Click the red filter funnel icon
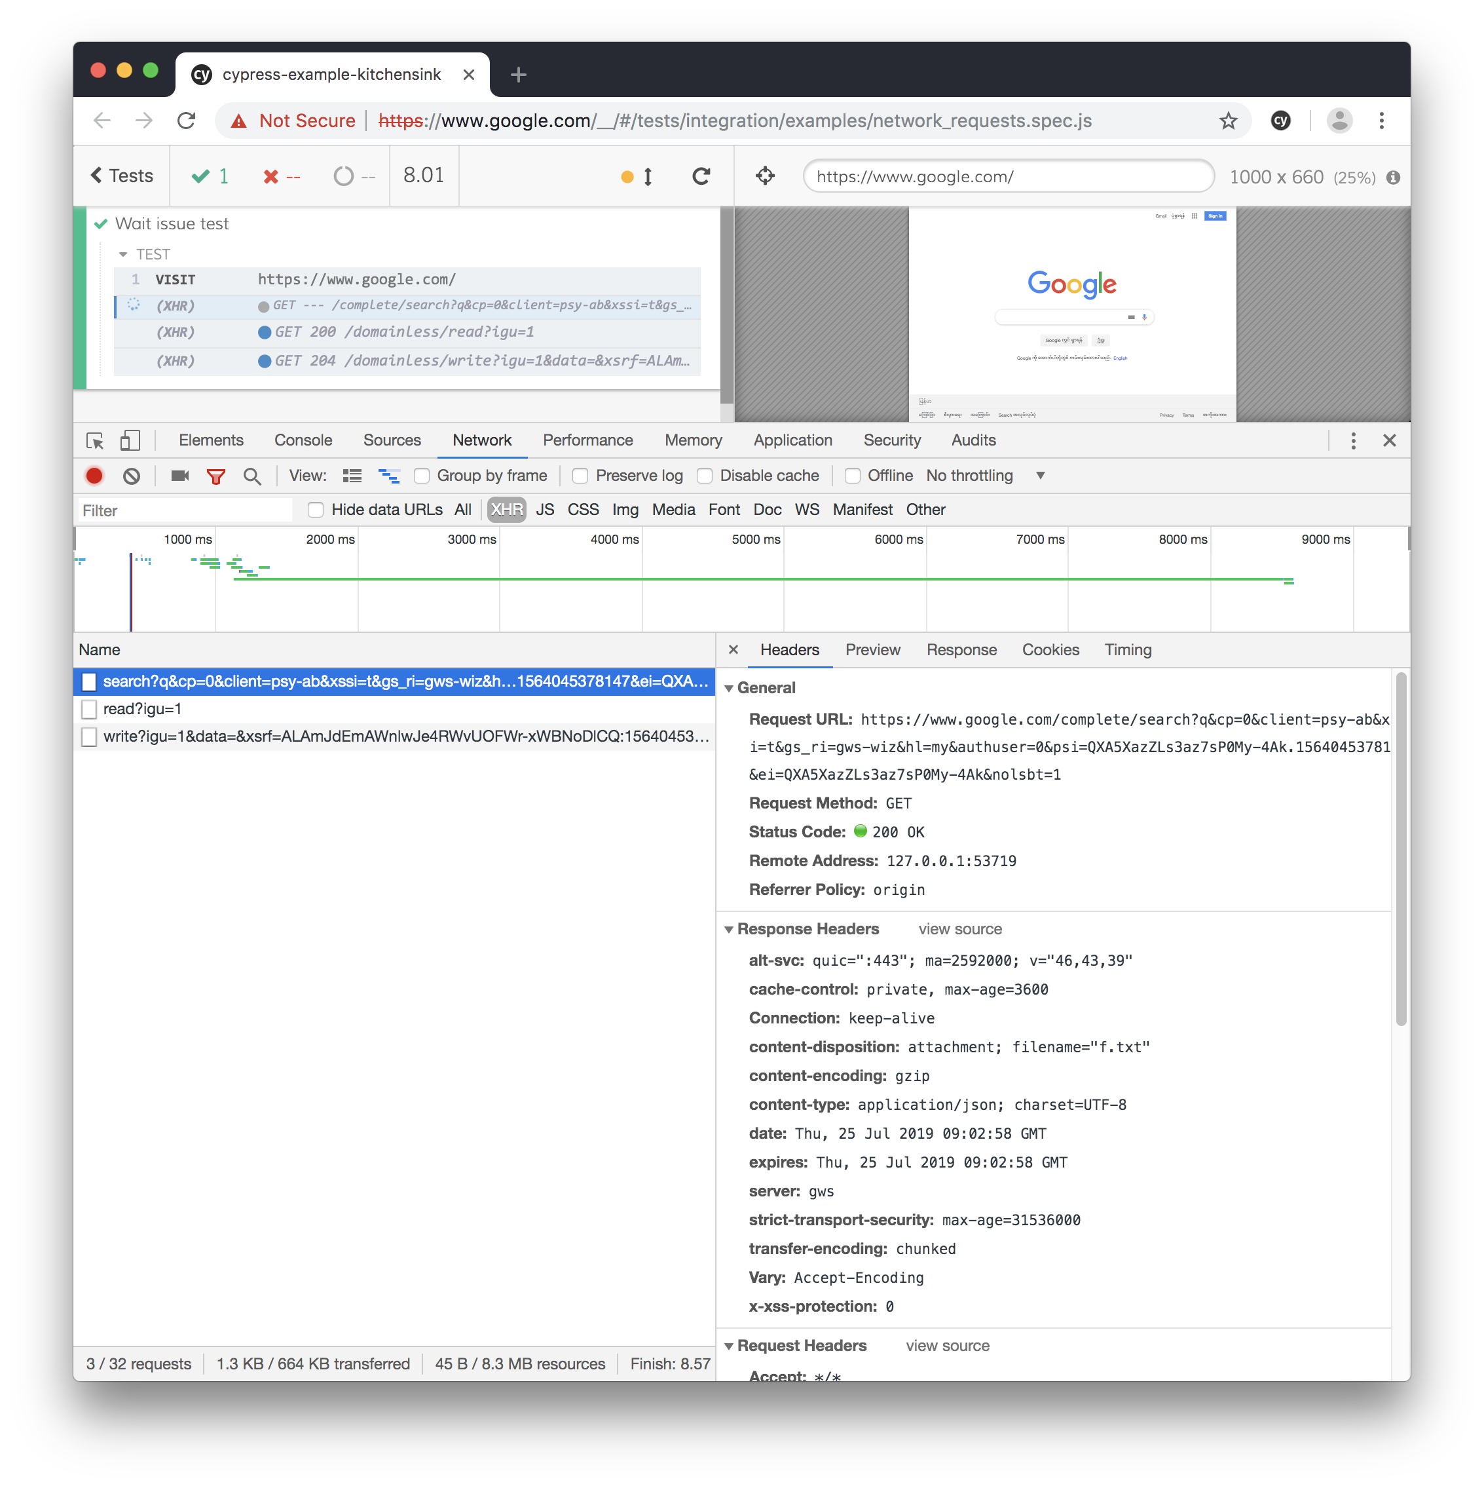This screenshot has height=1486, width=1484. [x=216, y=477]
